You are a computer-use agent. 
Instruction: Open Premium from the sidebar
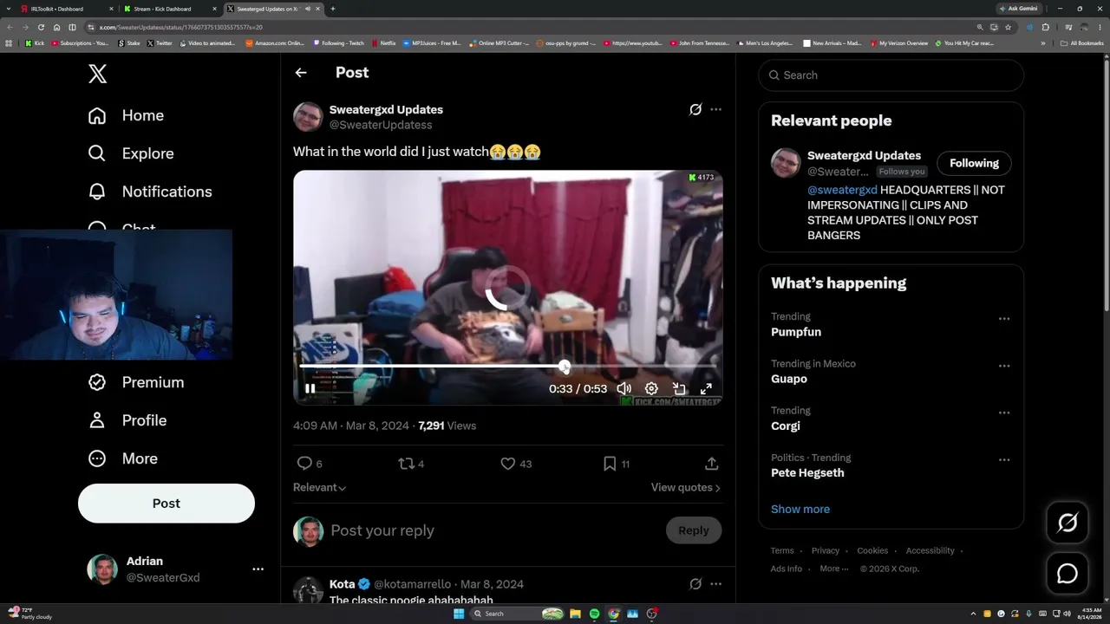[x=136, y=382]
